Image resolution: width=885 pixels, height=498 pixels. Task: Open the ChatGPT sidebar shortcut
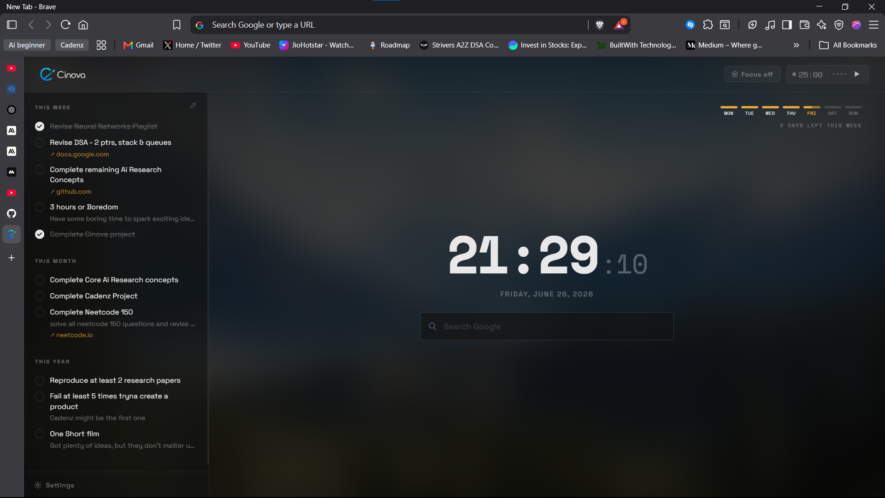tap(12, 110)
